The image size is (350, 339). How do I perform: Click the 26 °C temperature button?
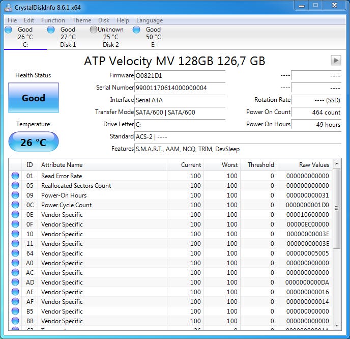[x=34, y=142]
